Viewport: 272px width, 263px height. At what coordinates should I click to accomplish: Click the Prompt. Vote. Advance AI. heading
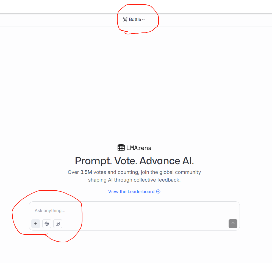(x=134, y=161)
